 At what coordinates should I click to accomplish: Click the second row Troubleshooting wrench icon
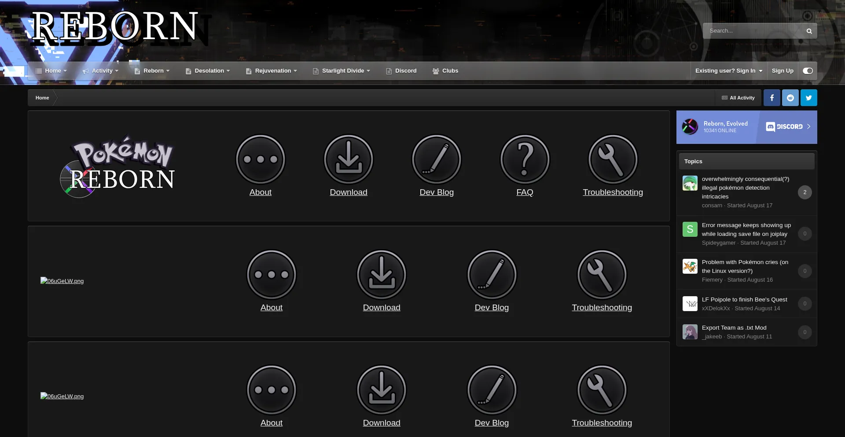pyautogui.click(x=602, y=275)
